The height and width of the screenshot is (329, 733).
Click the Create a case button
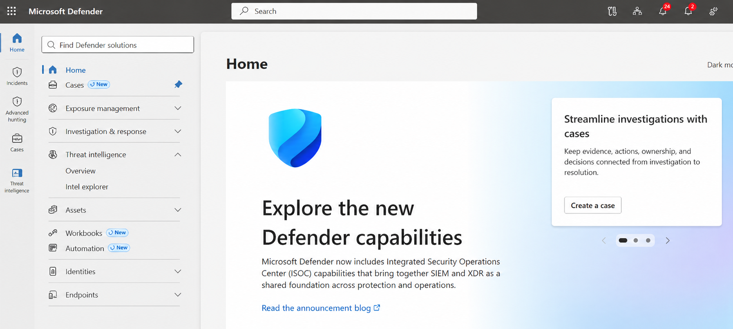coord(593,205)
